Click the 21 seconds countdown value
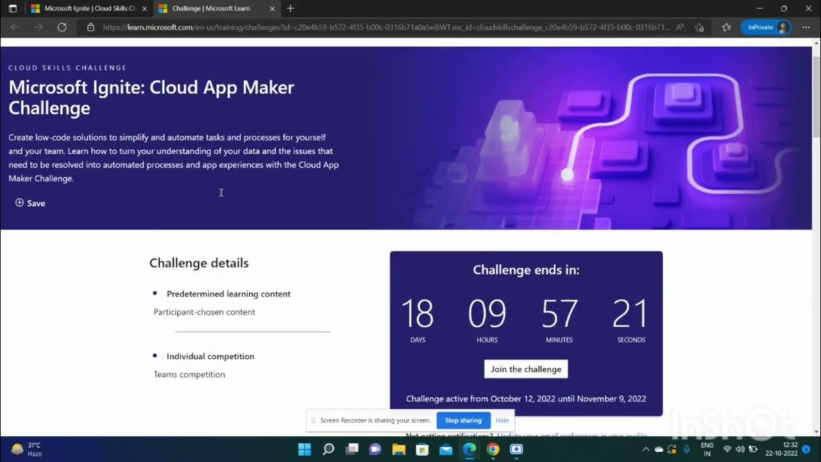The width and height of the screenshot is (821, 462). 630,314
